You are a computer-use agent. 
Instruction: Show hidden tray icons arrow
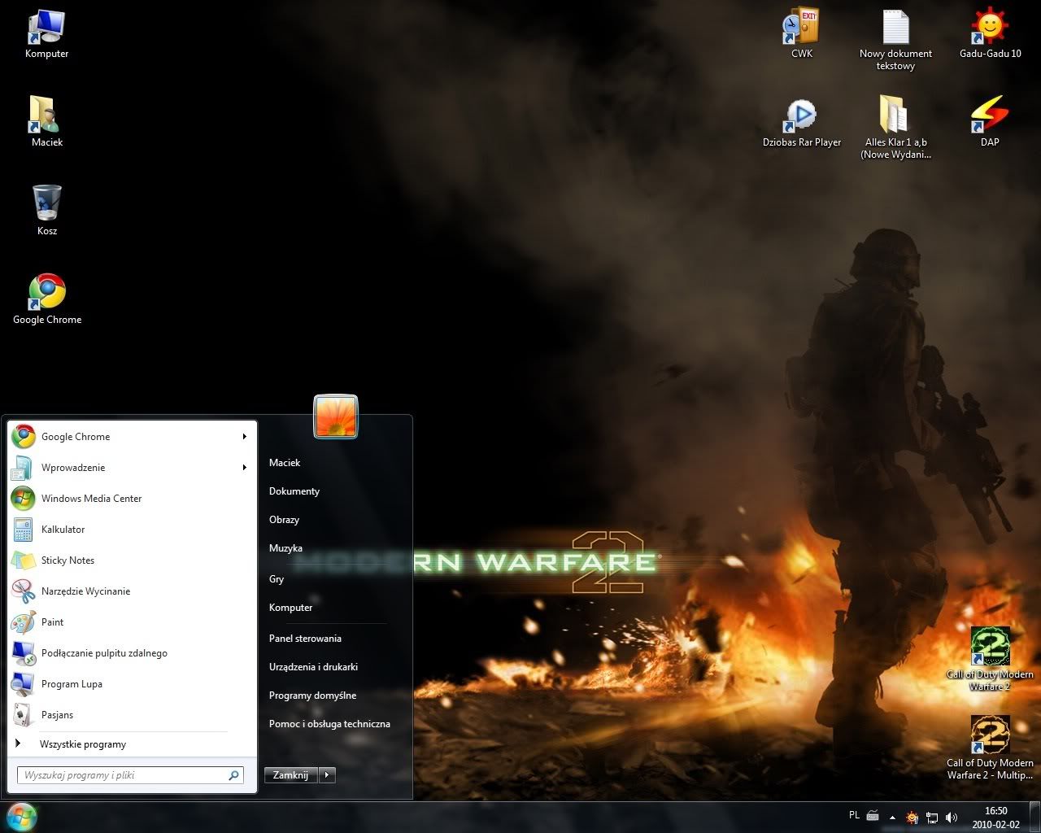pos(893,817)
